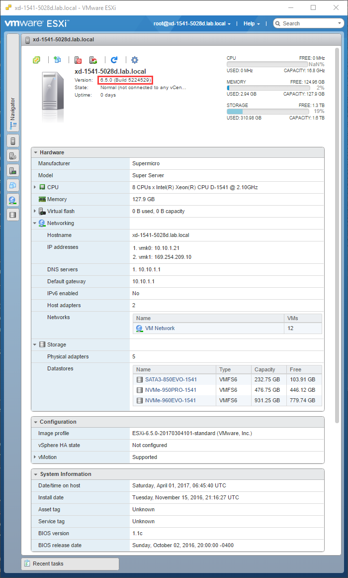348x578 pixels.
Task: Click the blue Refresh arrow icon
Action: pyautogui.click(x=114, y=60)
